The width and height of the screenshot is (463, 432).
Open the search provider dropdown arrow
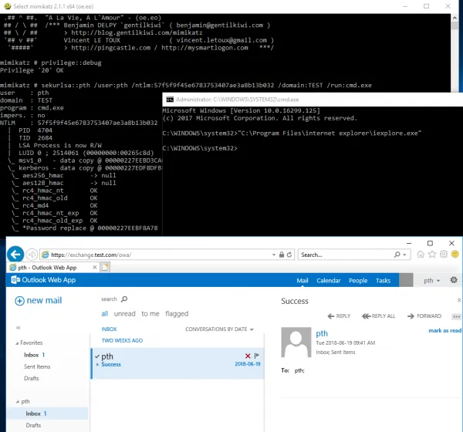[x=404, y=255]
